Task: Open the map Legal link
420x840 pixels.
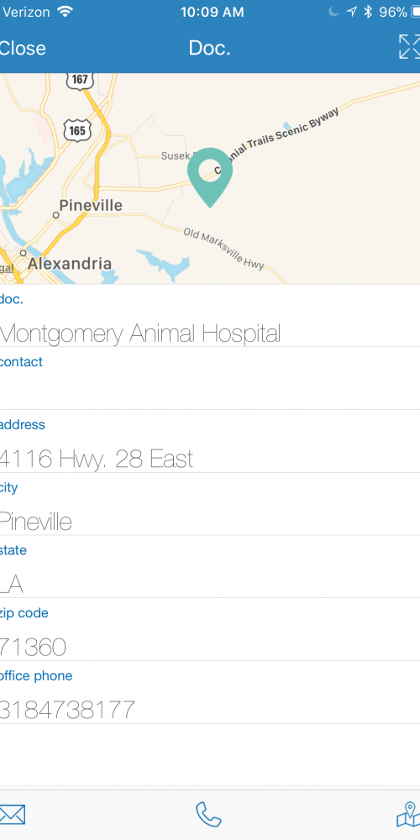Action: tap(7, 269)
